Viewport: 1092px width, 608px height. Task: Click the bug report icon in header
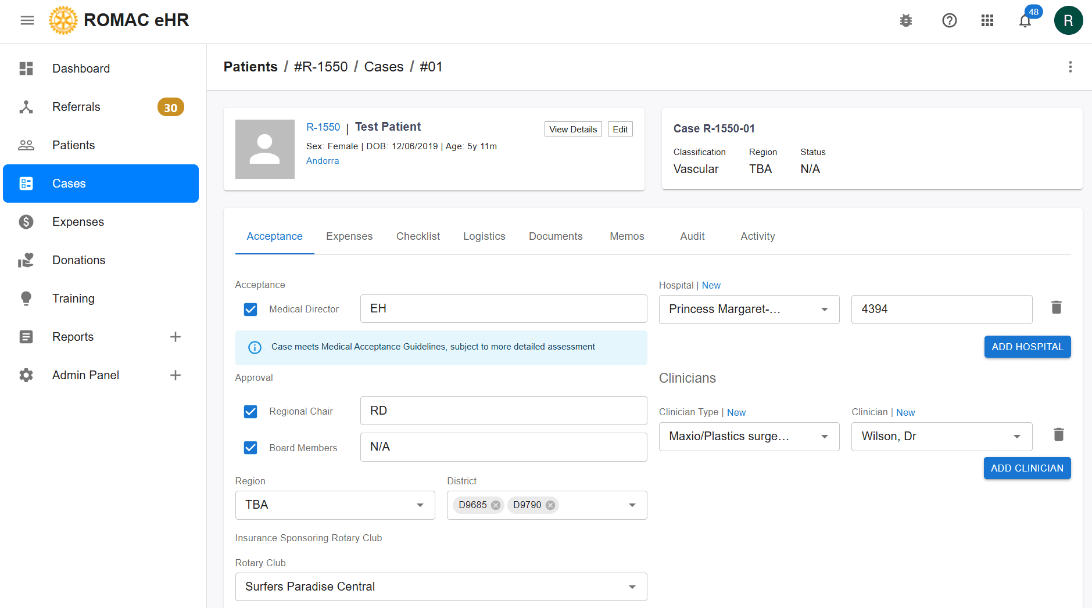click(905, 21)
